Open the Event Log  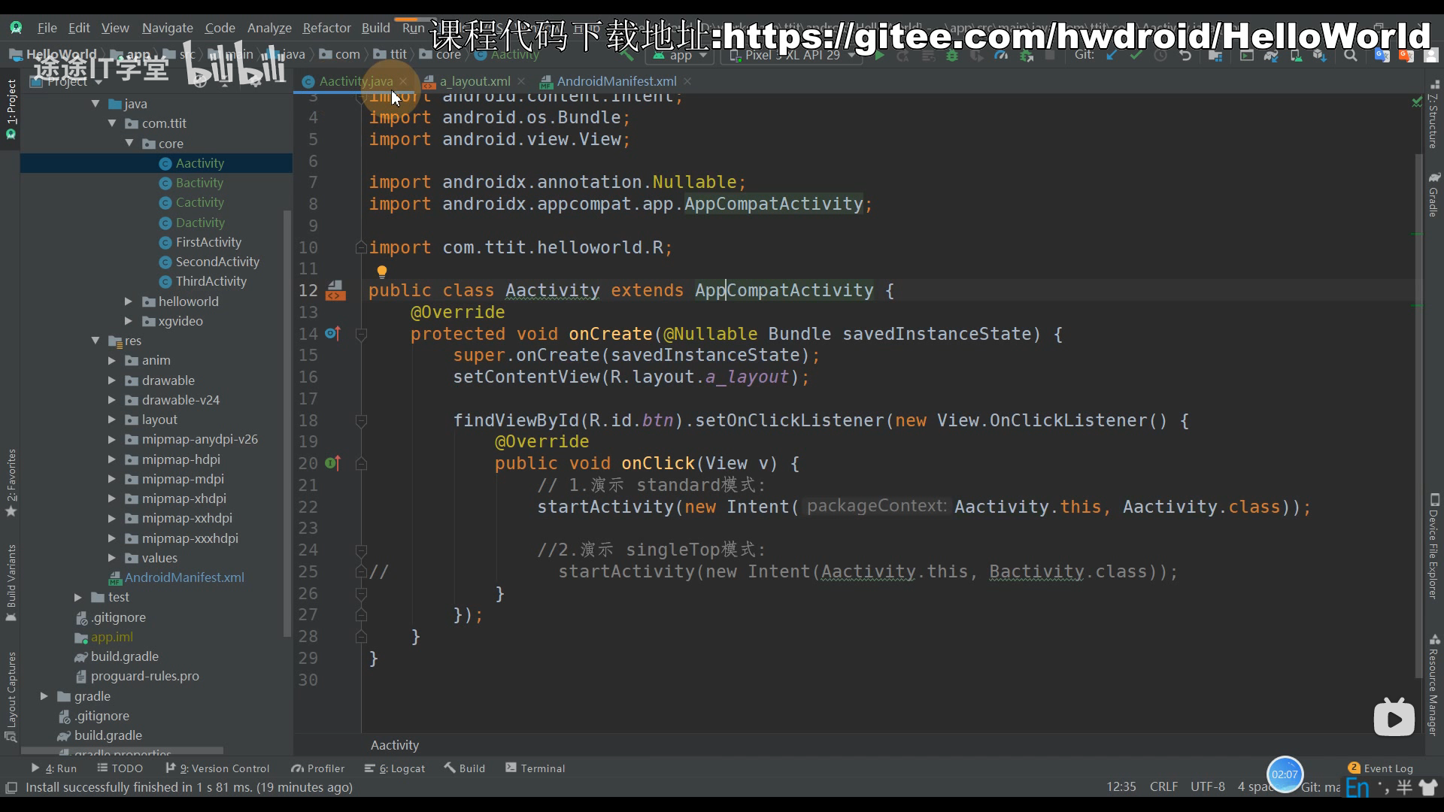click(1381, 768)
